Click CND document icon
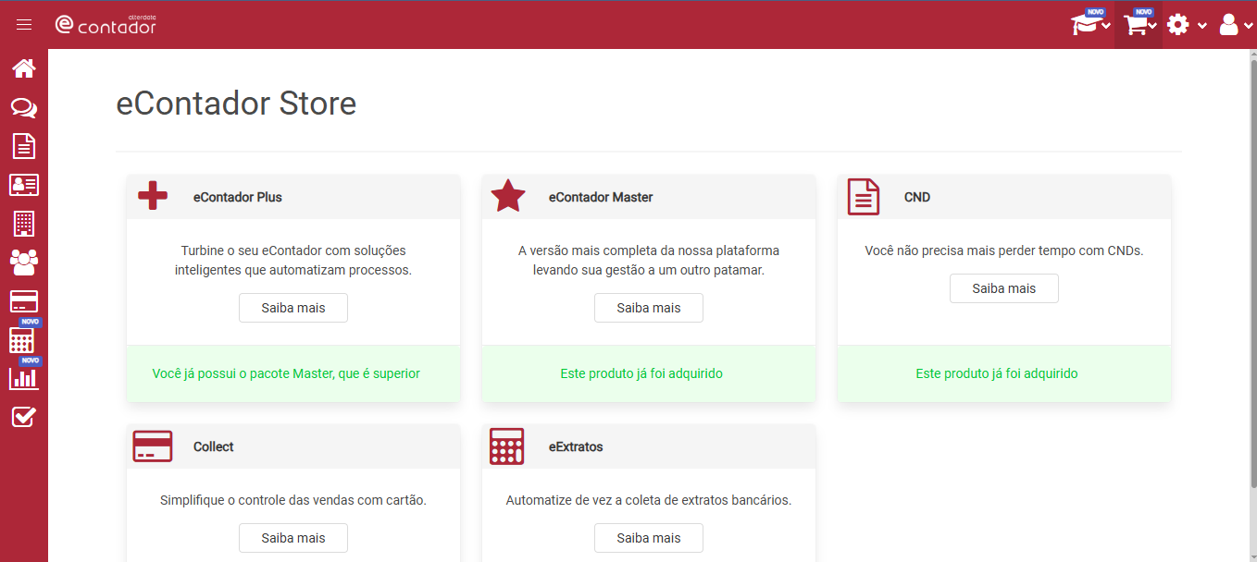1257x562 pixels. (864, 197)
